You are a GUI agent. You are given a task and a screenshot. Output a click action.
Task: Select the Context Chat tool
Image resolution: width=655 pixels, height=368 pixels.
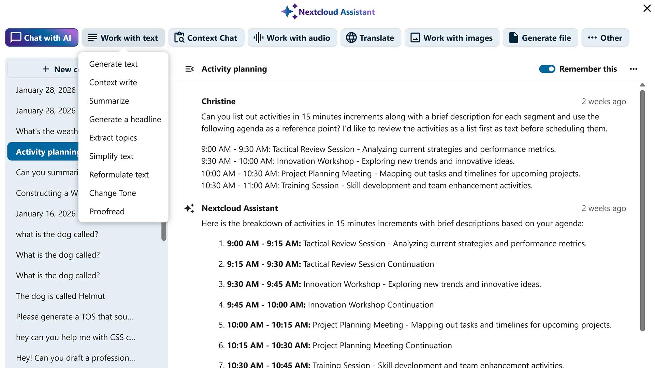[x=206, y=37]
